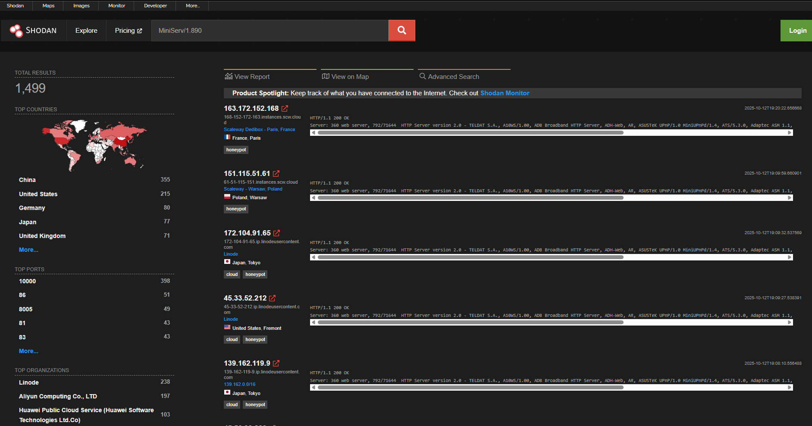812x426 pixels.
Task: Focus the search field containing MiniServ/1.890
Action: 270,31
